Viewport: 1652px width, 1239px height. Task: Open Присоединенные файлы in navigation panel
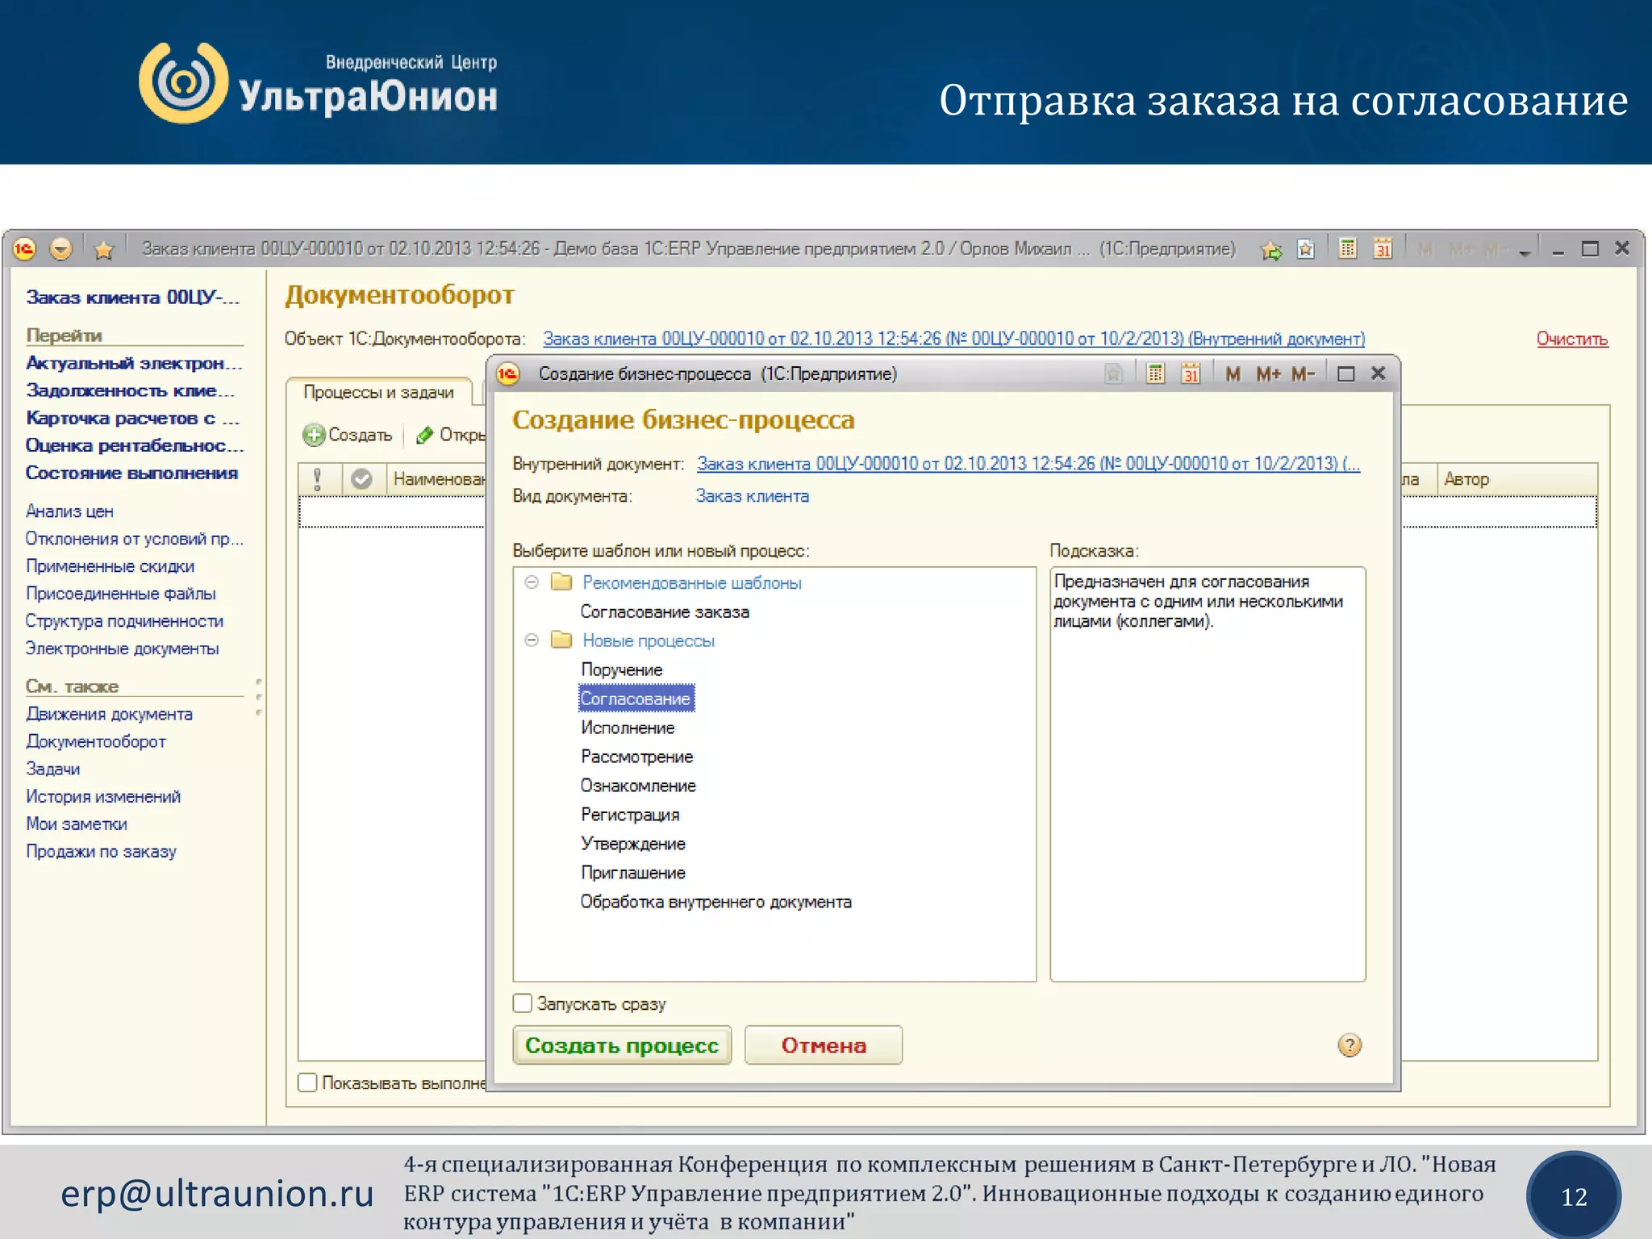(x=121, y=594)
